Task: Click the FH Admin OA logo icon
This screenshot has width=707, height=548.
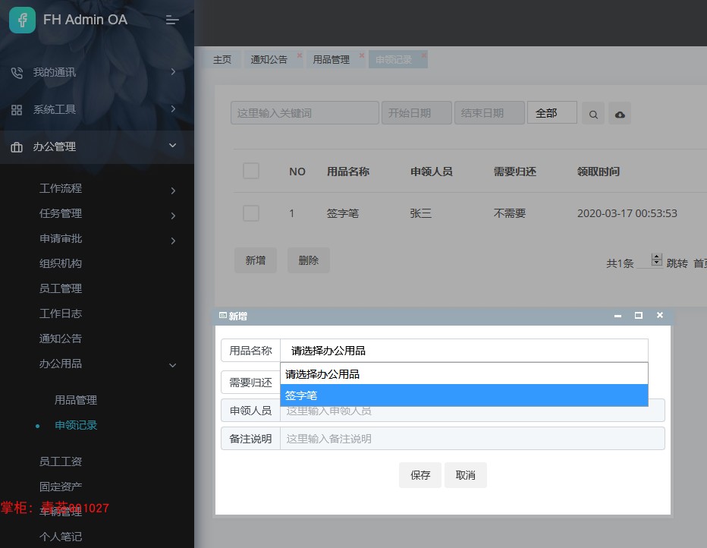Action: coord(22,20)
